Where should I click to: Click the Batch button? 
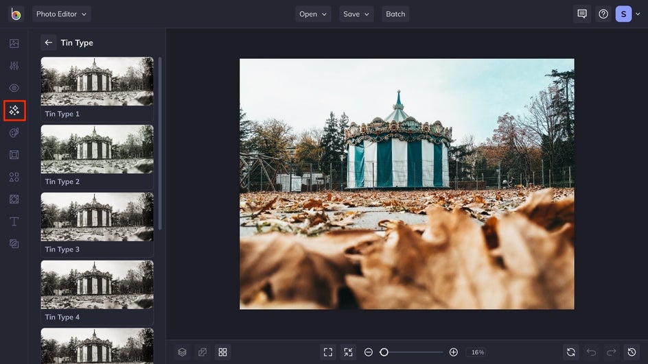point(395,14)
